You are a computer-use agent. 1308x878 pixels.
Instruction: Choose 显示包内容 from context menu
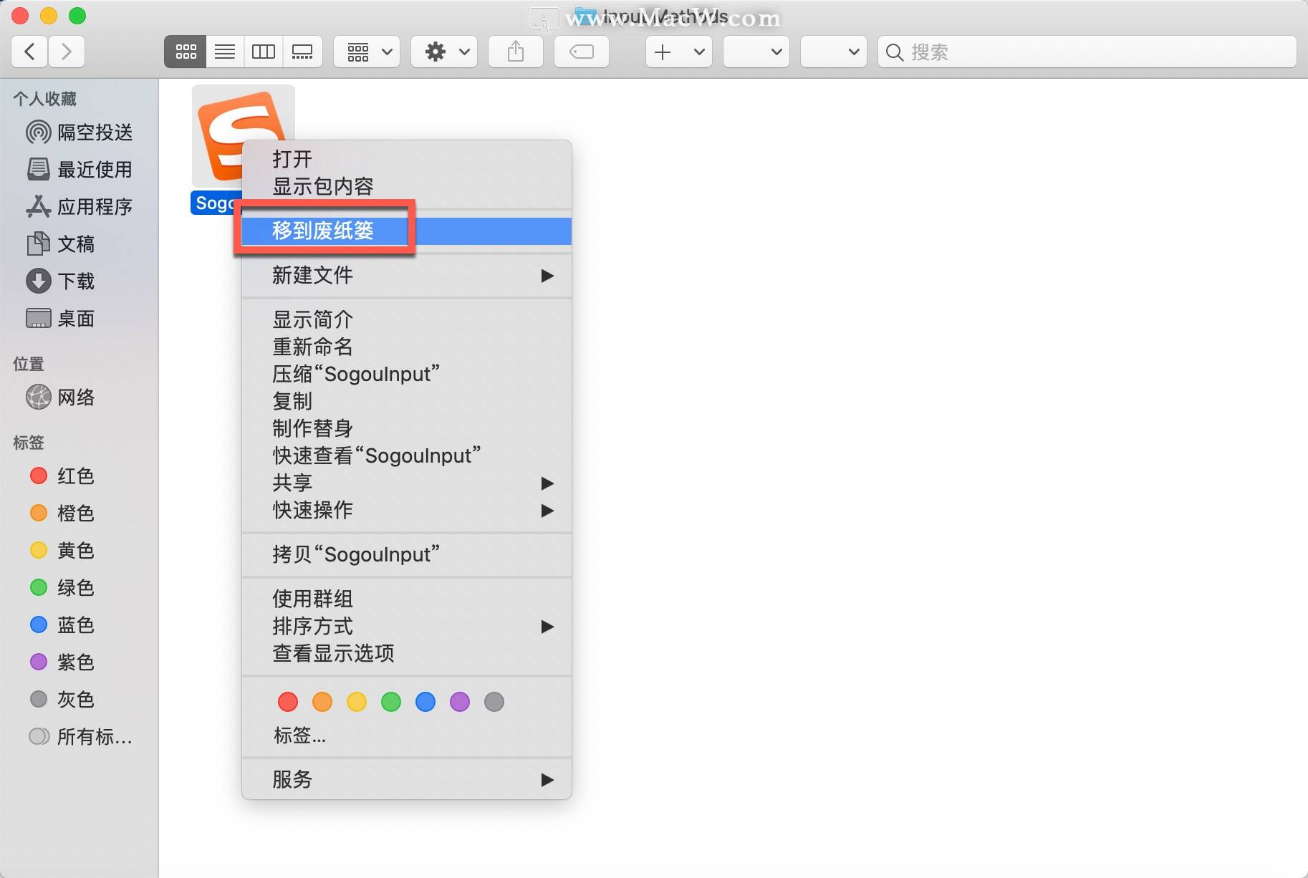click(x=407, y=186)
